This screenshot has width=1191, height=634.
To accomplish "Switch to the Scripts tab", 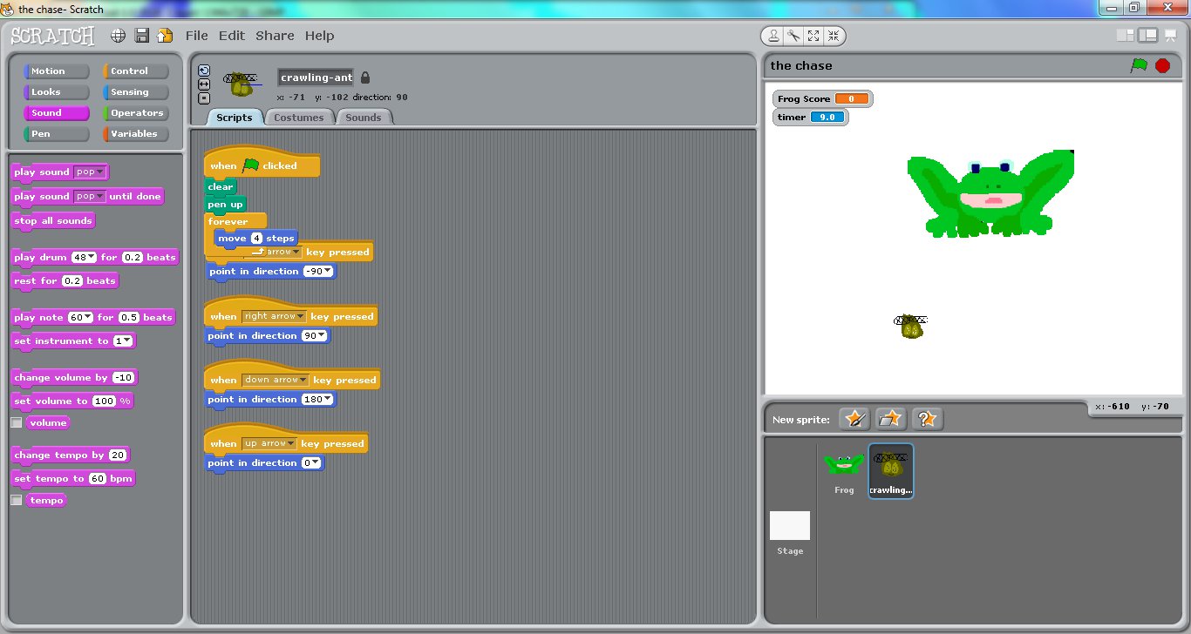I will (x=235, y=118).
